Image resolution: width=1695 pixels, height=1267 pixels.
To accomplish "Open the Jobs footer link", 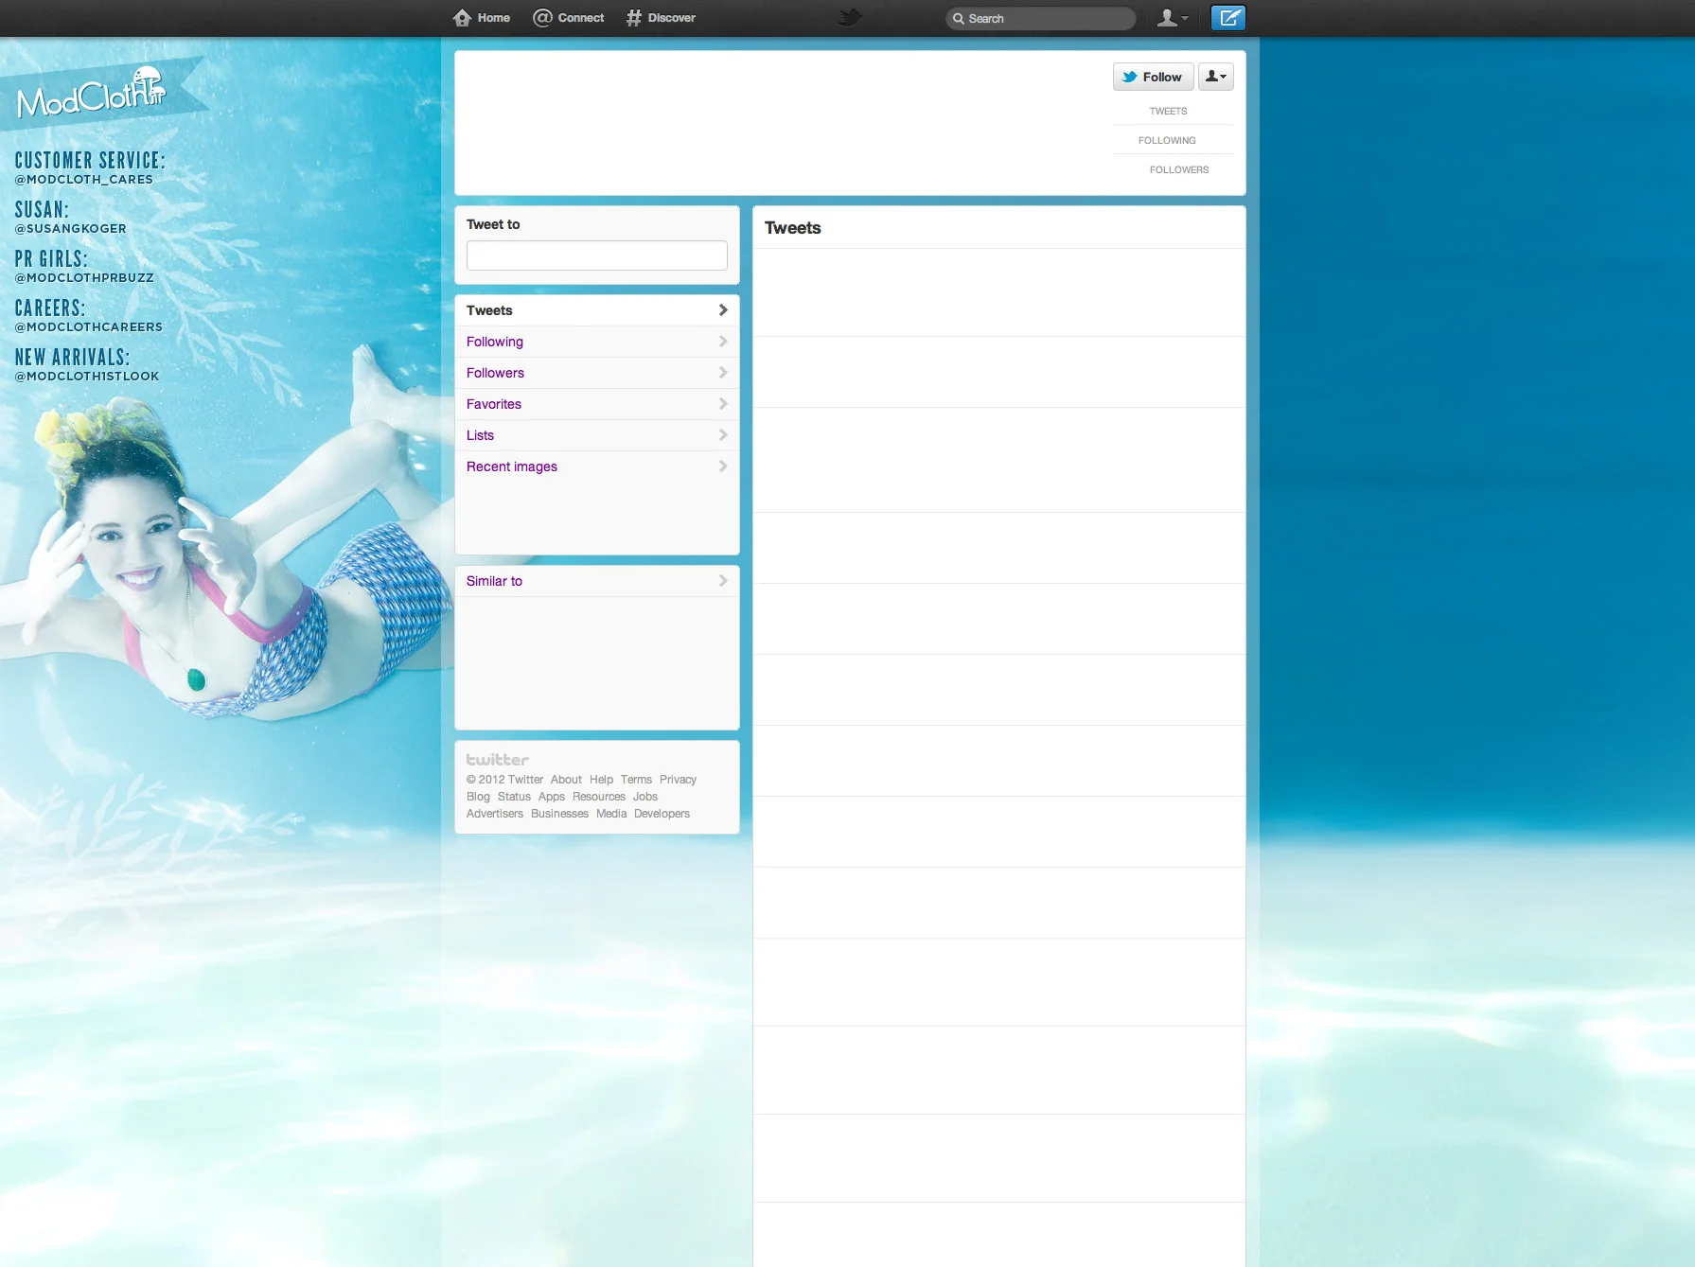I will pos(645,797).
